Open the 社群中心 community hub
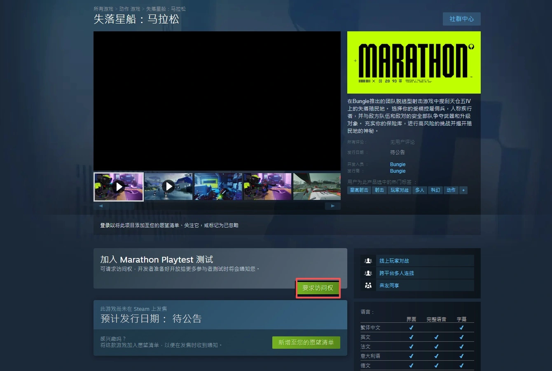The width and height of the screenshot is (552, 371). click(461, 19)
